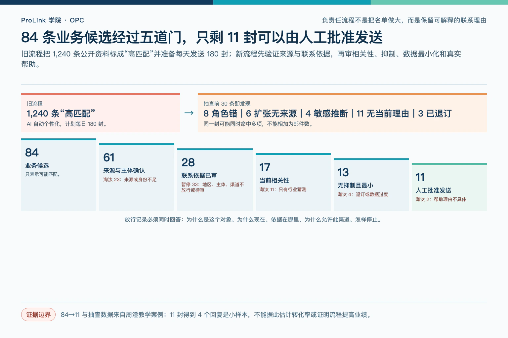Select the headline starting with 84 条业务候选
This screenshot has height=338, width=508.
tap(202, 37)
